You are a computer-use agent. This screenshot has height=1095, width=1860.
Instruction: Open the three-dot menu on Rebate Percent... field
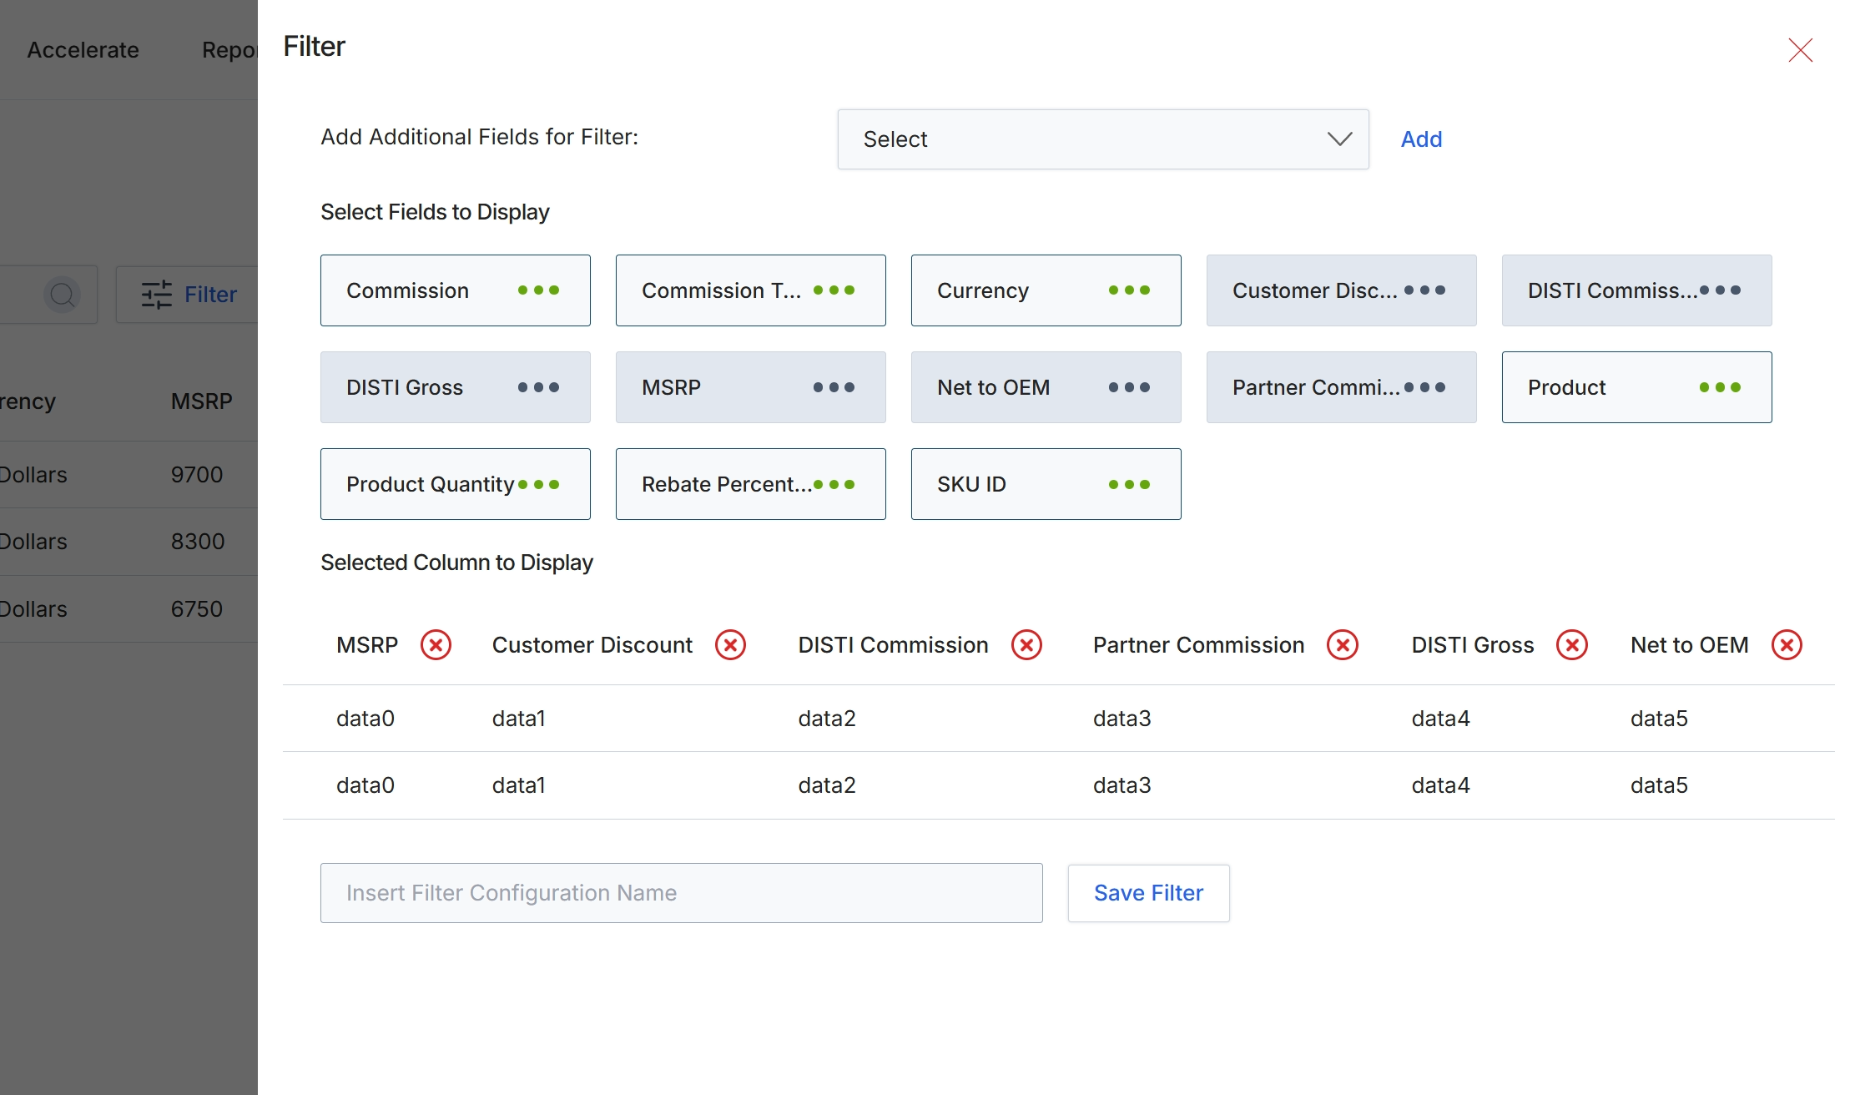pyautogui.click(x=834, y=484)
